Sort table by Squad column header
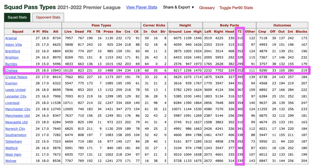The width and height of the screenshot is (312, 167). point(18,32)
